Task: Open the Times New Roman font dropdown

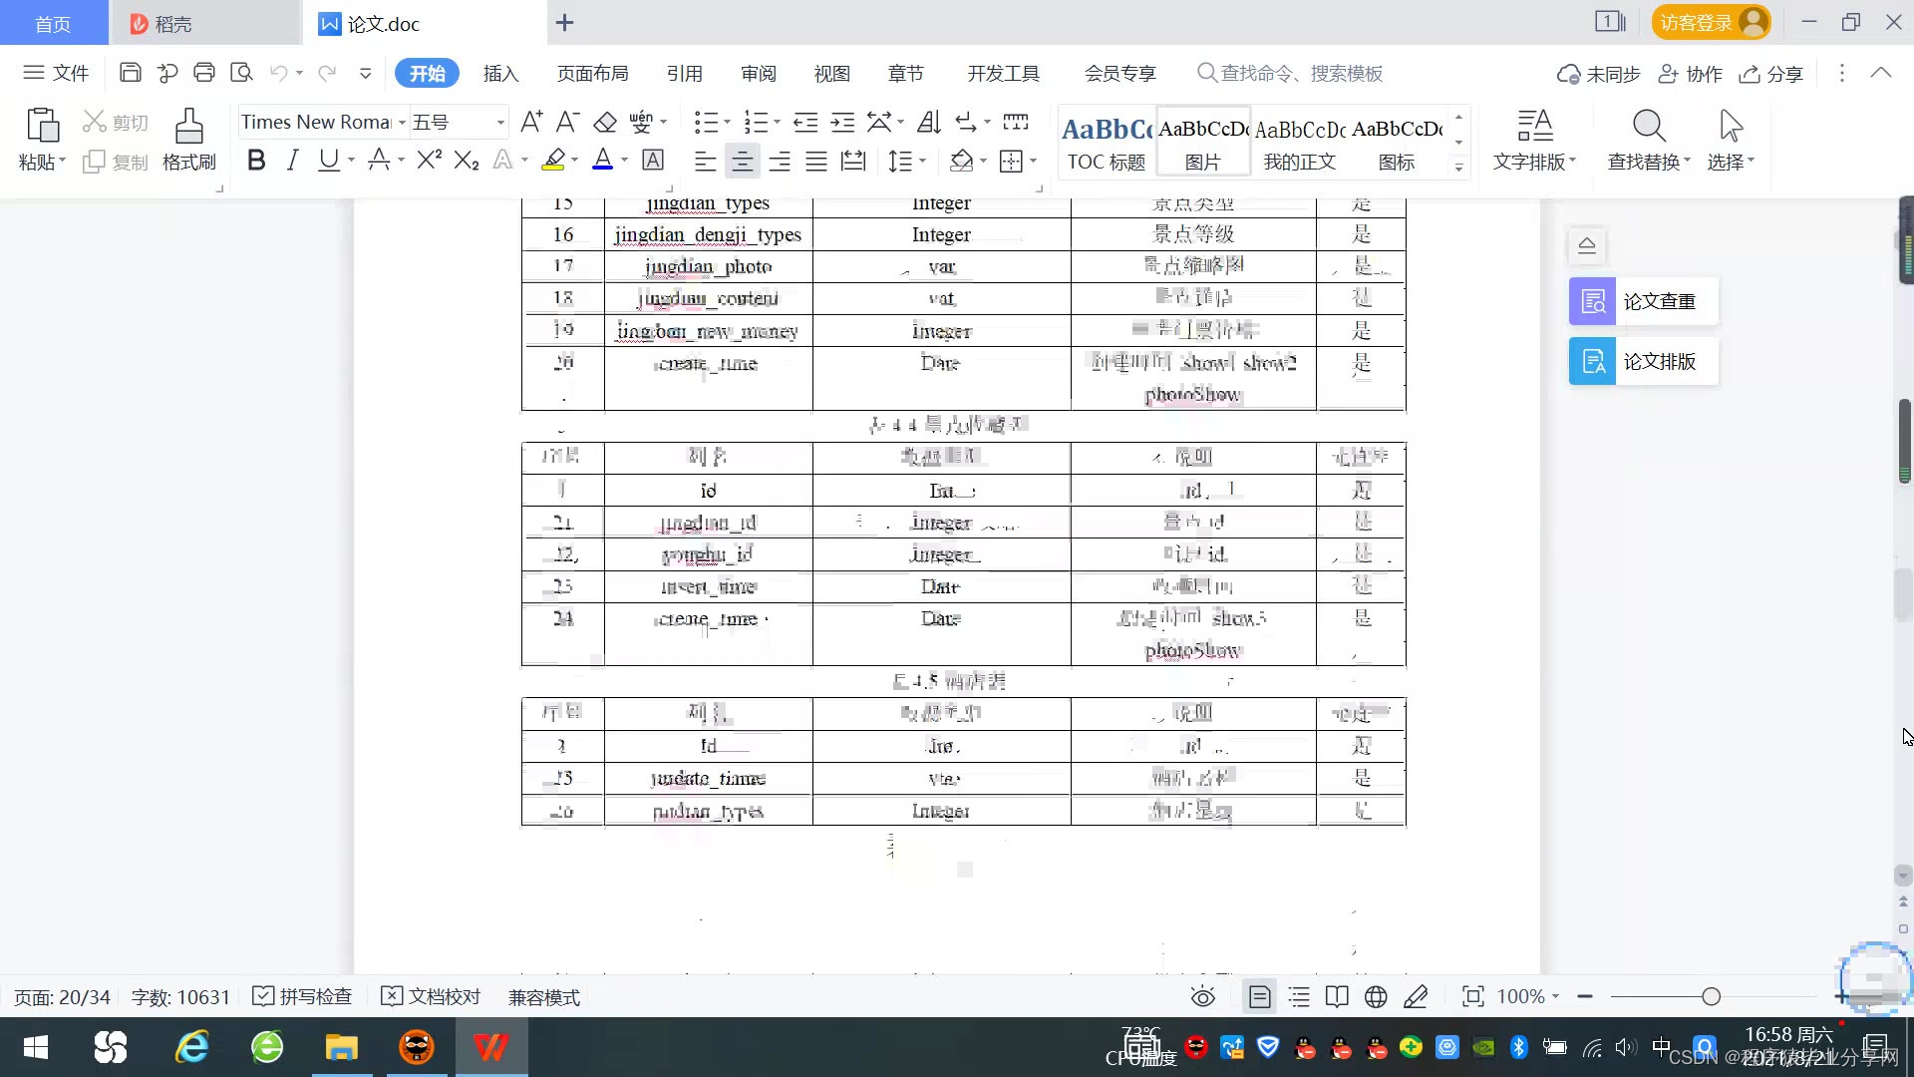Action: click(402, 122)
